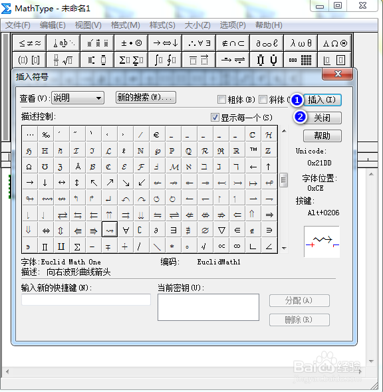383x392 pixels.
Task: Open the 帮助(H) menu
Action: (269, 25)
